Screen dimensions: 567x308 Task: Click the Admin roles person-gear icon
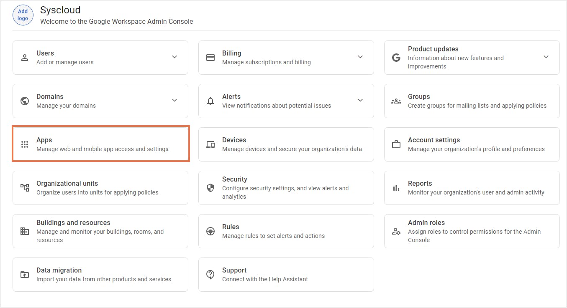click(396, 231)
